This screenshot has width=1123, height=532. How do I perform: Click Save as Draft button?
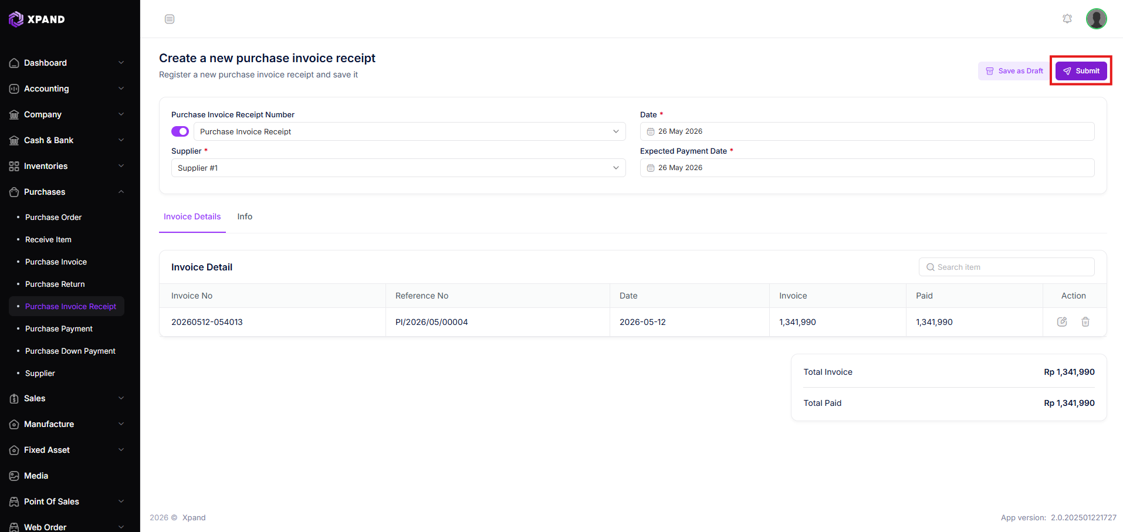tap(1014, 71)
